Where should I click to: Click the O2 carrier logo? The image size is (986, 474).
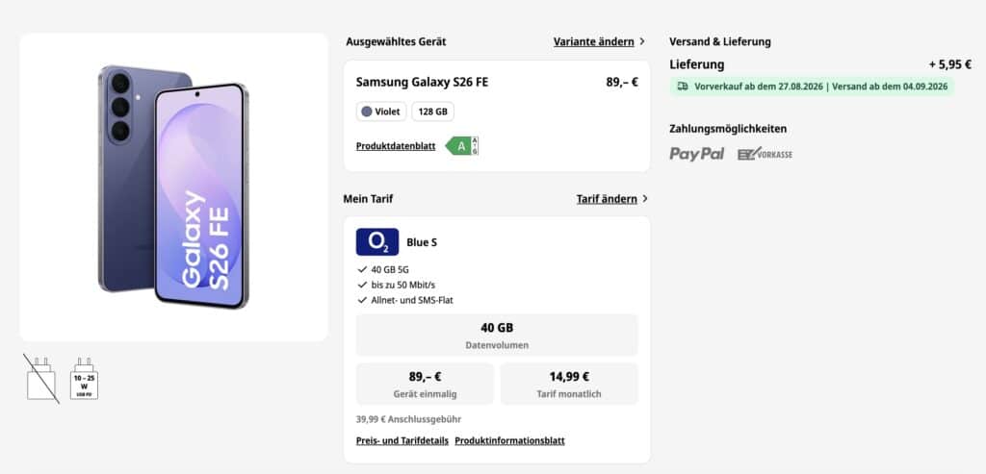[377, 241]
